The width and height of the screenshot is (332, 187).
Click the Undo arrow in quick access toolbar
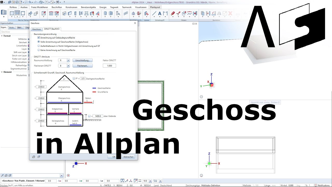pos(30,2)
